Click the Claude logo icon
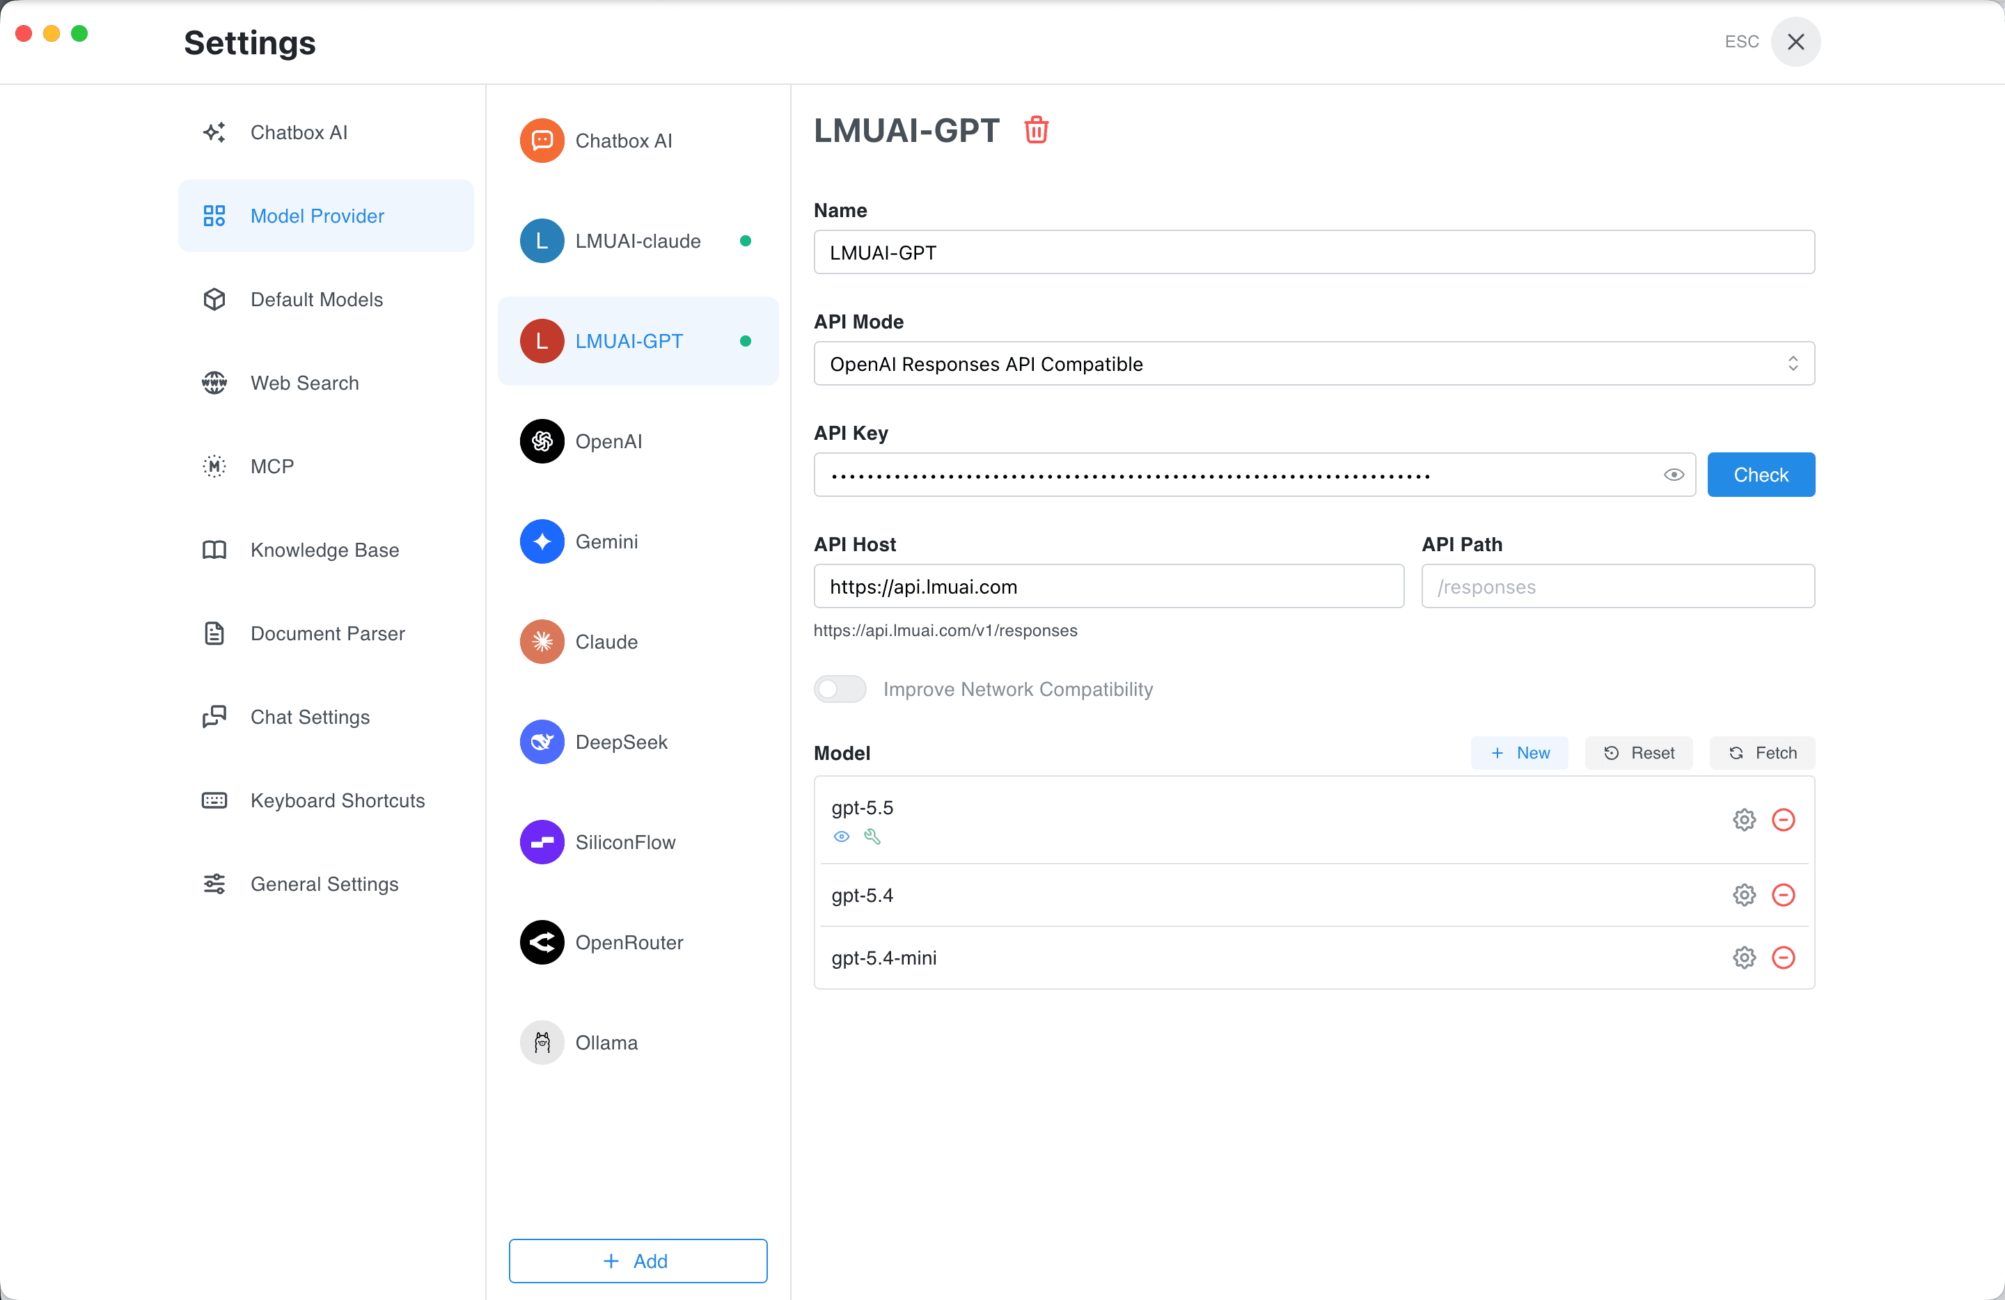 point(542,642)
